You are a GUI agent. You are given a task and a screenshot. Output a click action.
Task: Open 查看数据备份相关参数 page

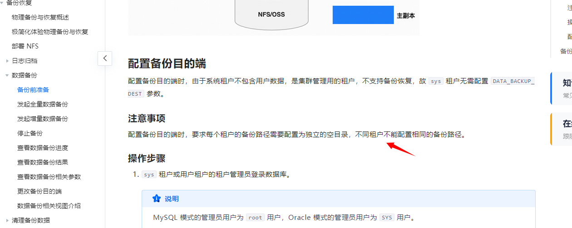(x=49, y=177)
